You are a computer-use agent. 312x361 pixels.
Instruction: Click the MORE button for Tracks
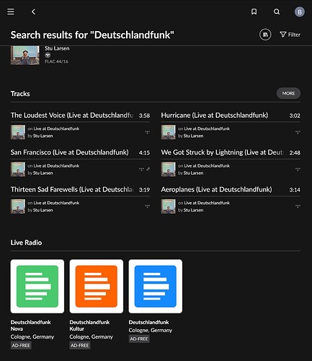[288, 93]
